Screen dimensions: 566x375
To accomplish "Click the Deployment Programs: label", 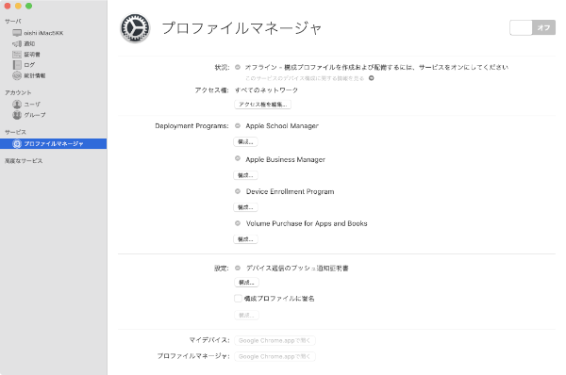I will [191, 126].
